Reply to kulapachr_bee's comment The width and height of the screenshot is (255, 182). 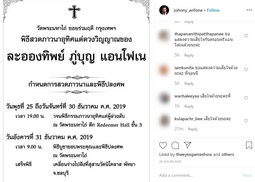pyautogui.click(x=193, y=129)
